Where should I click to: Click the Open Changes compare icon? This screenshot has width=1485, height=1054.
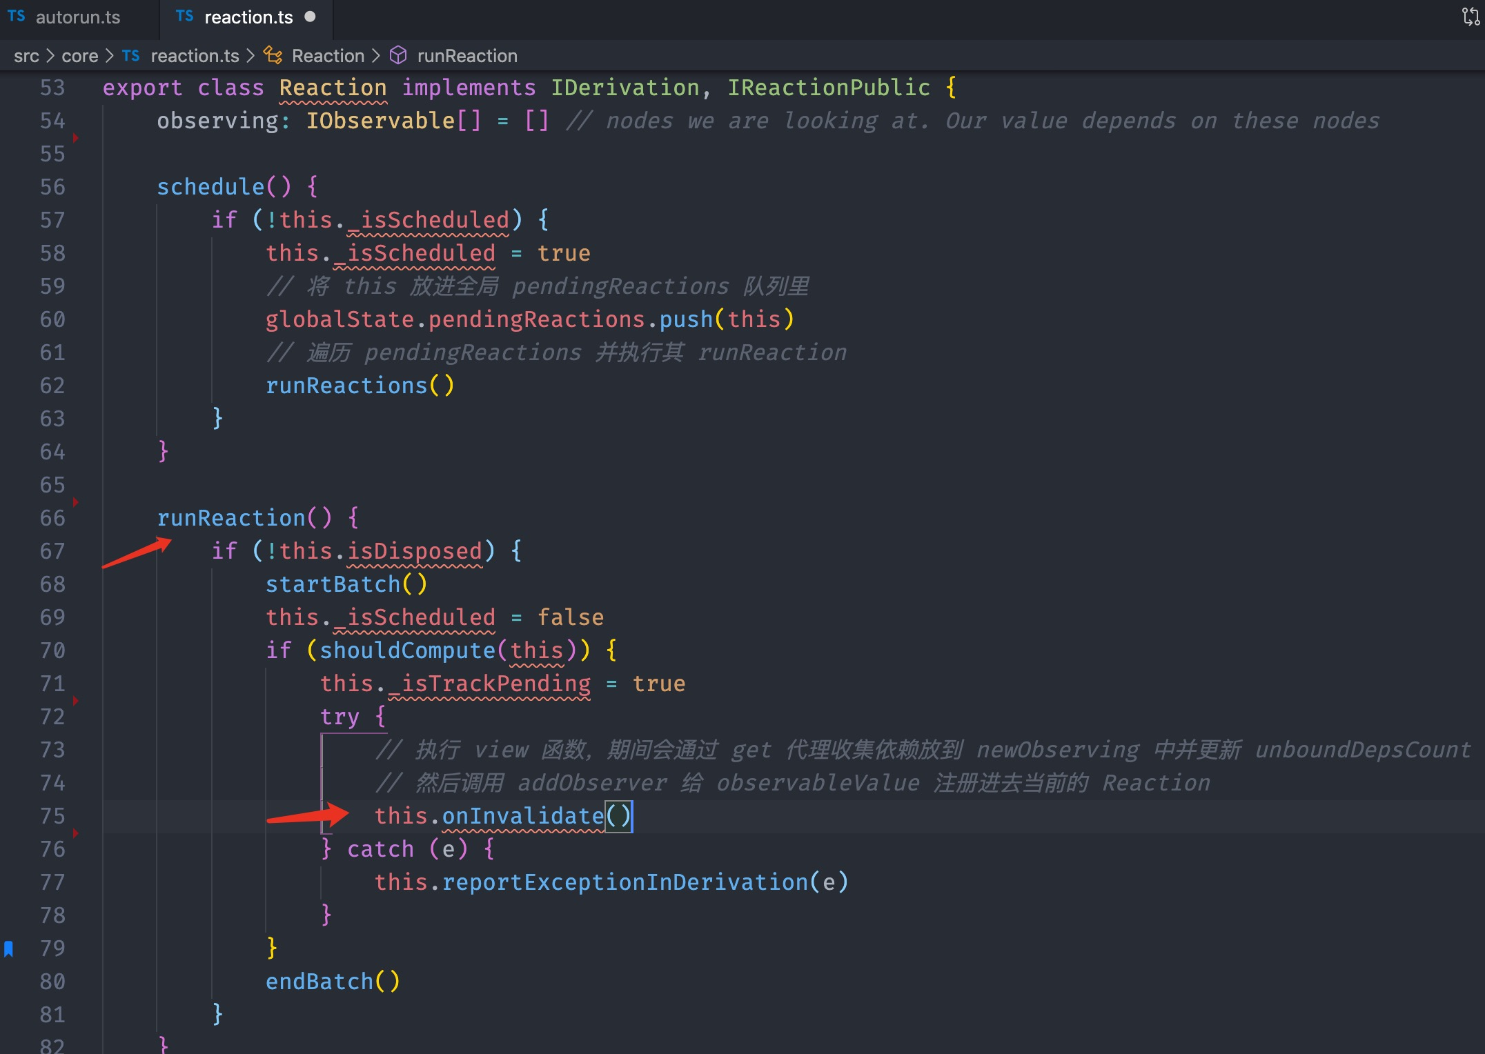1470,17
